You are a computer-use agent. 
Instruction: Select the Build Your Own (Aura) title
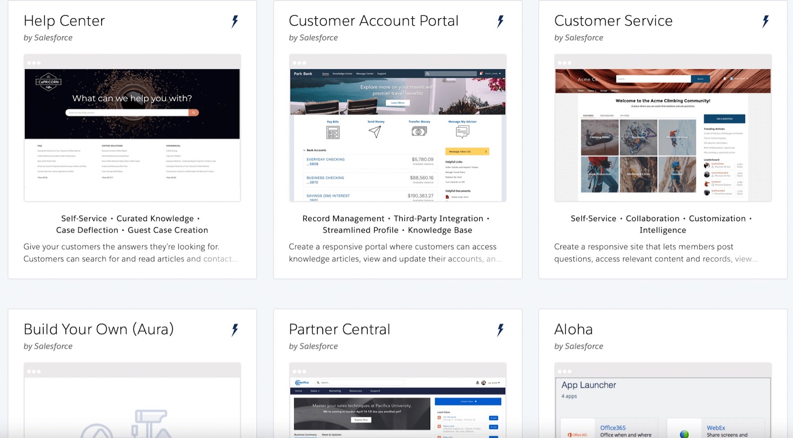pos(99,329)
